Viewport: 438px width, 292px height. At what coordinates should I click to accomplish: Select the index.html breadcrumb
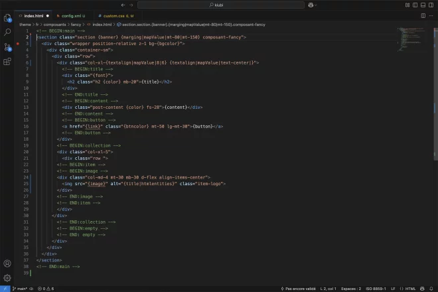point(102,25)
